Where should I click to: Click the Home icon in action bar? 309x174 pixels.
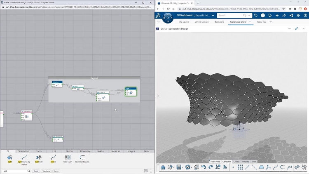[x=163, y=167]
